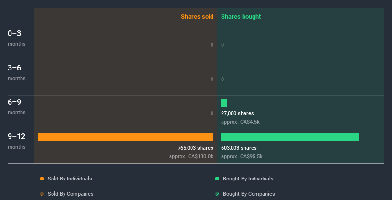Click the 0–3 months row label
This screenshot has width=392, height=200.
[17, 38]
